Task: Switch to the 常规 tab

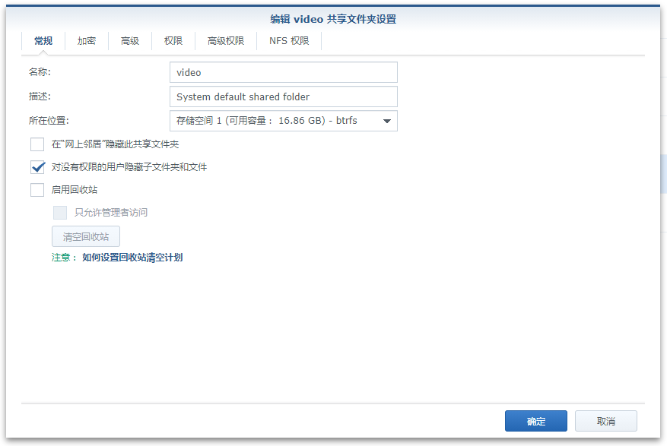Action: tap(43, 41)
